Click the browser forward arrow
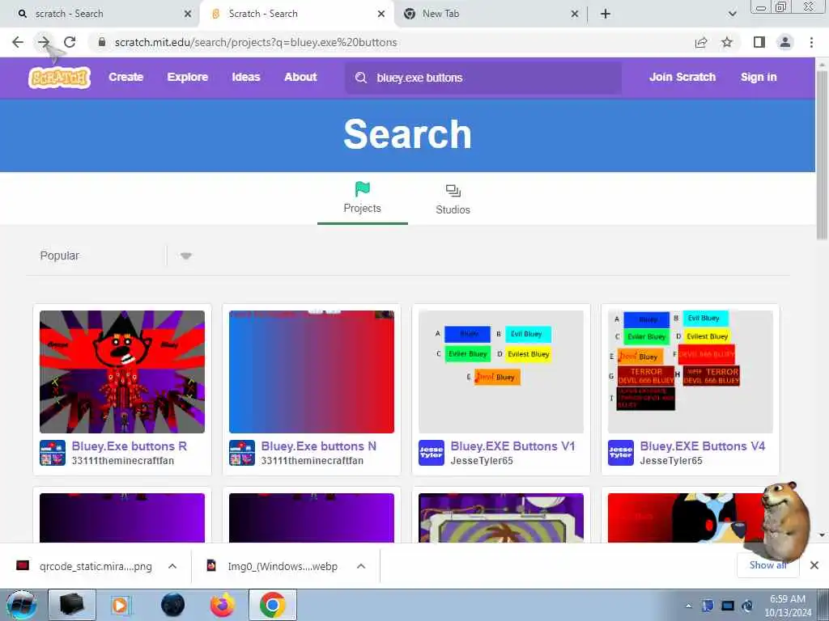This screenshot has height=621, width=829. 44,42
